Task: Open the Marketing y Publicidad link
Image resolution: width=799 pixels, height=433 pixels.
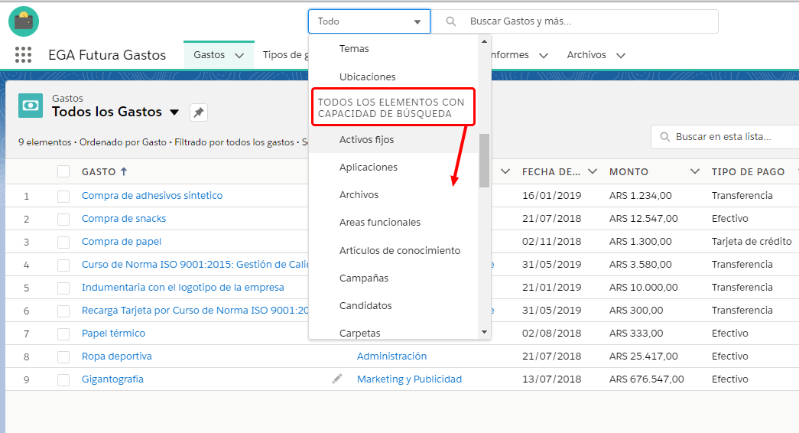Action: (x=409, y=379)
